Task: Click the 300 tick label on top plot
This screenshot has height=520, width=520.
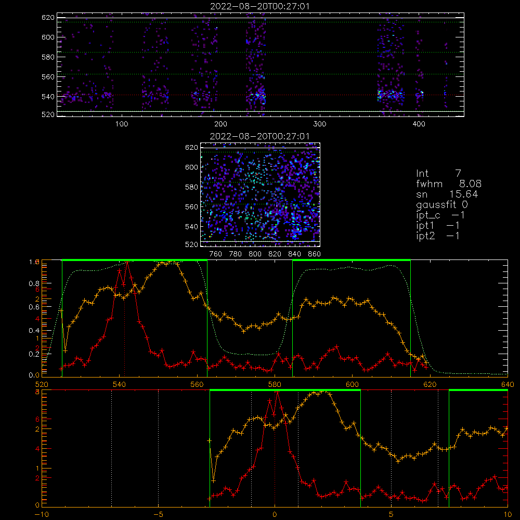Action: (x=320, y=124)
